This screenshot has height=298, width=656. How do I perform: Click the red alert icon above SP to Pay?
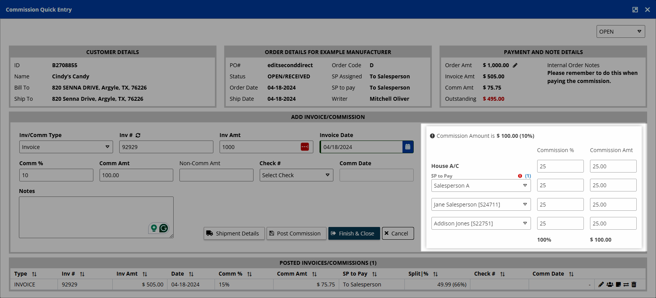[520, 176]
